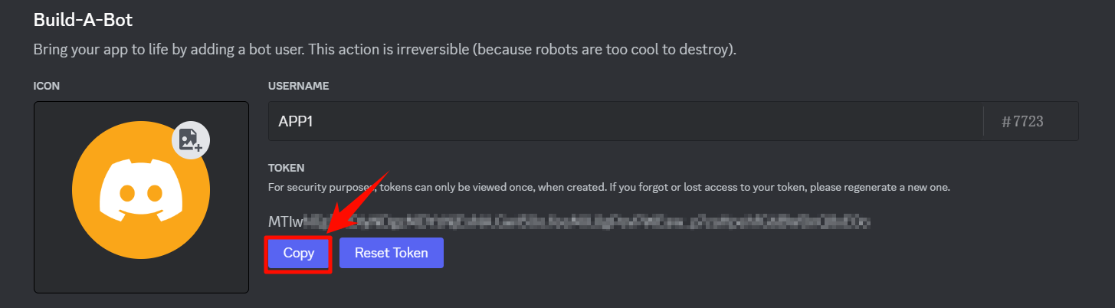Click the "Bring your app to life" description
The image size is (1115, 308).
385,50
